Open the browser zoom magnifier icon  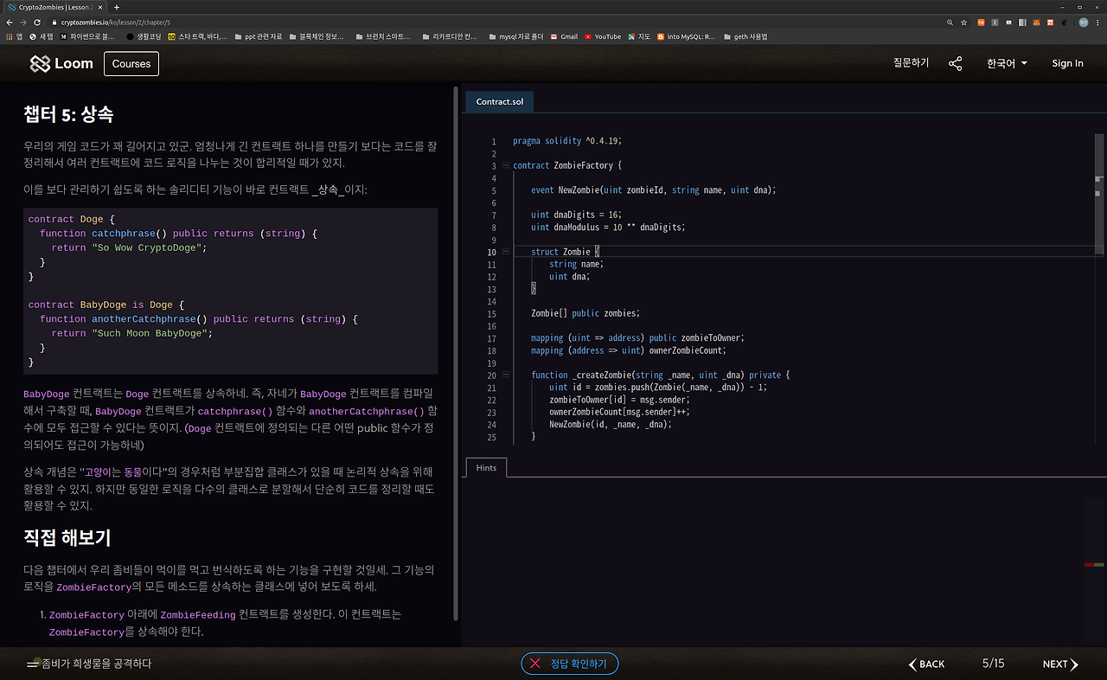point(950,22)
